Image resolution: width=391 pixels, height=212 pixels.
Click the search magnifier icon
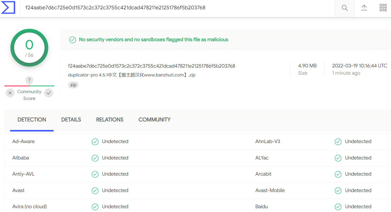344,8
